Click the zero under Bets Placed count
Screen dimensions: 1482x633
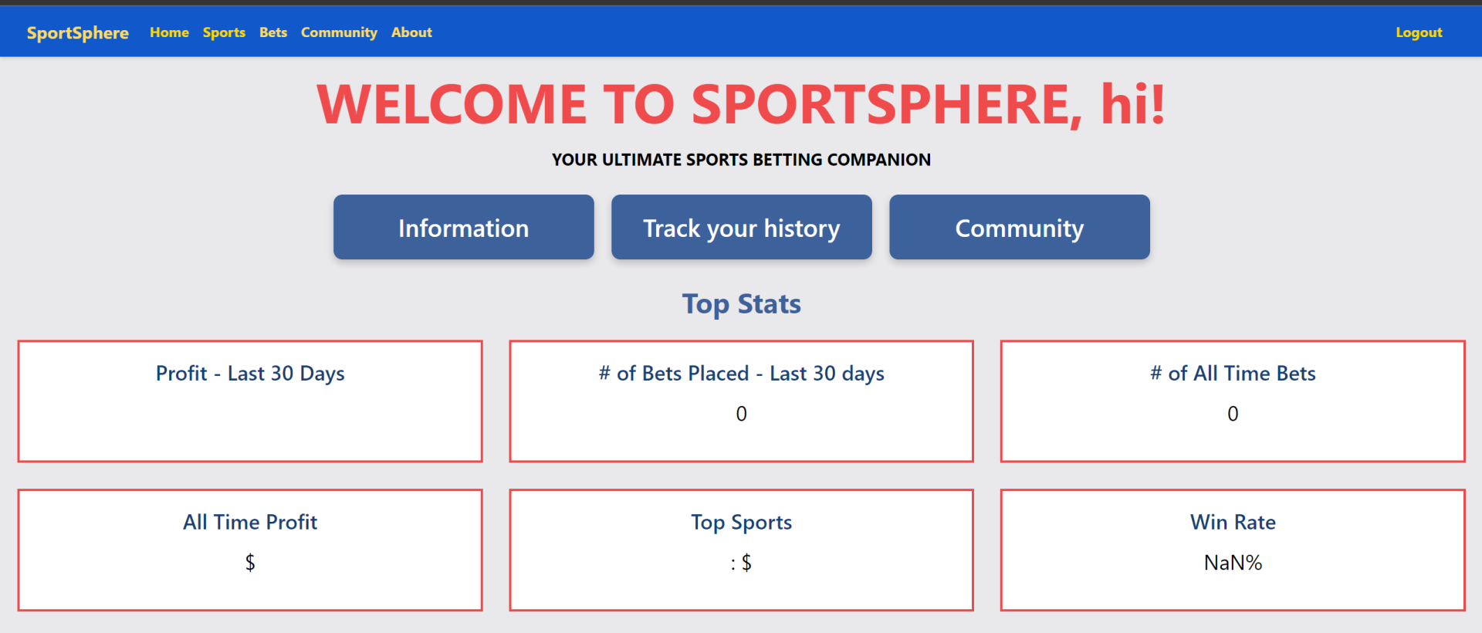click(741, 414)
